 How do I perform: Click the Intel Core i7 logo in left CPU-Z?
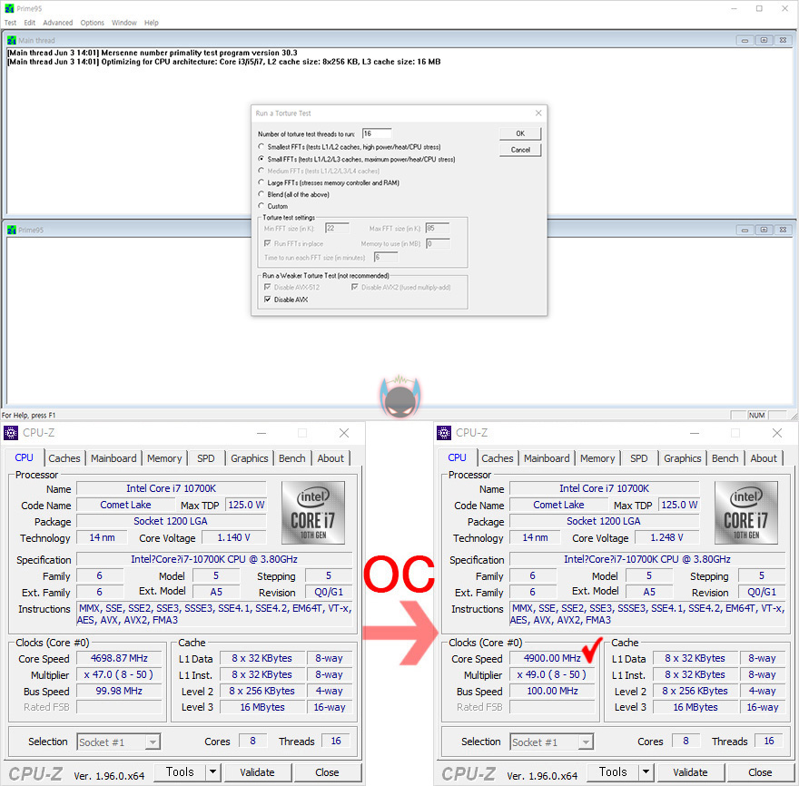313,513
